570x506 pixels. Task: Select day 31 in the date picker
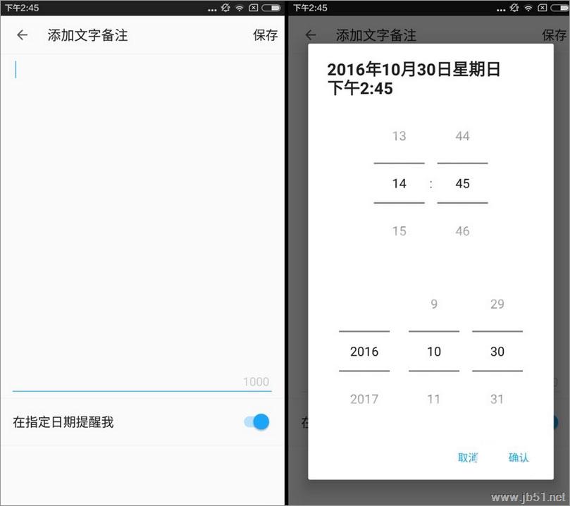point(497,399)
